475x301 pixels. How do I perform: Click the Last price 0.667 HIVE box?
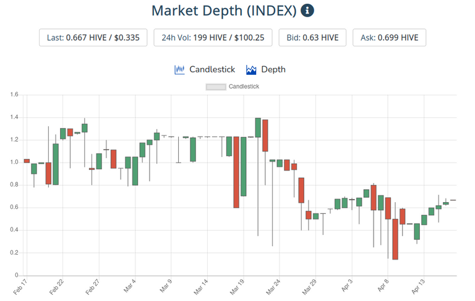point(93,38)
